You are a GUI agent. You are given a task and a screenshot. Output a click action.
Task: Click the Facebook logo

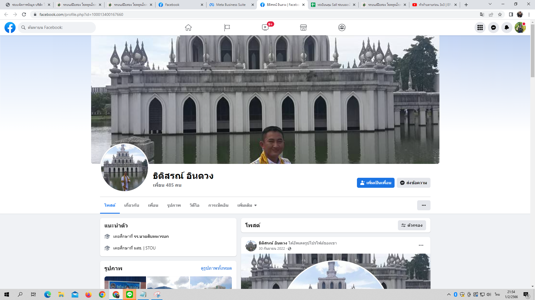(x=10, y=27)
